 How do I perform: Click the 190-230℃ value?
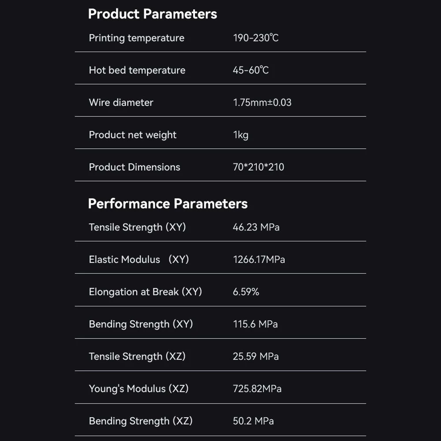click(256, 38)
